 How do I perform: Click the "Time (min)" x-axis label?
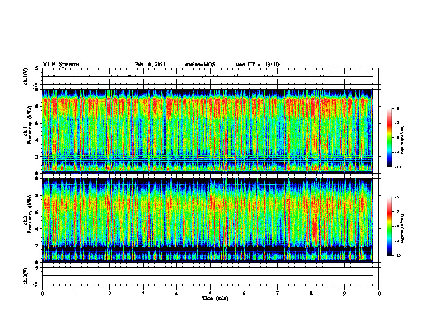pos(215,298)
